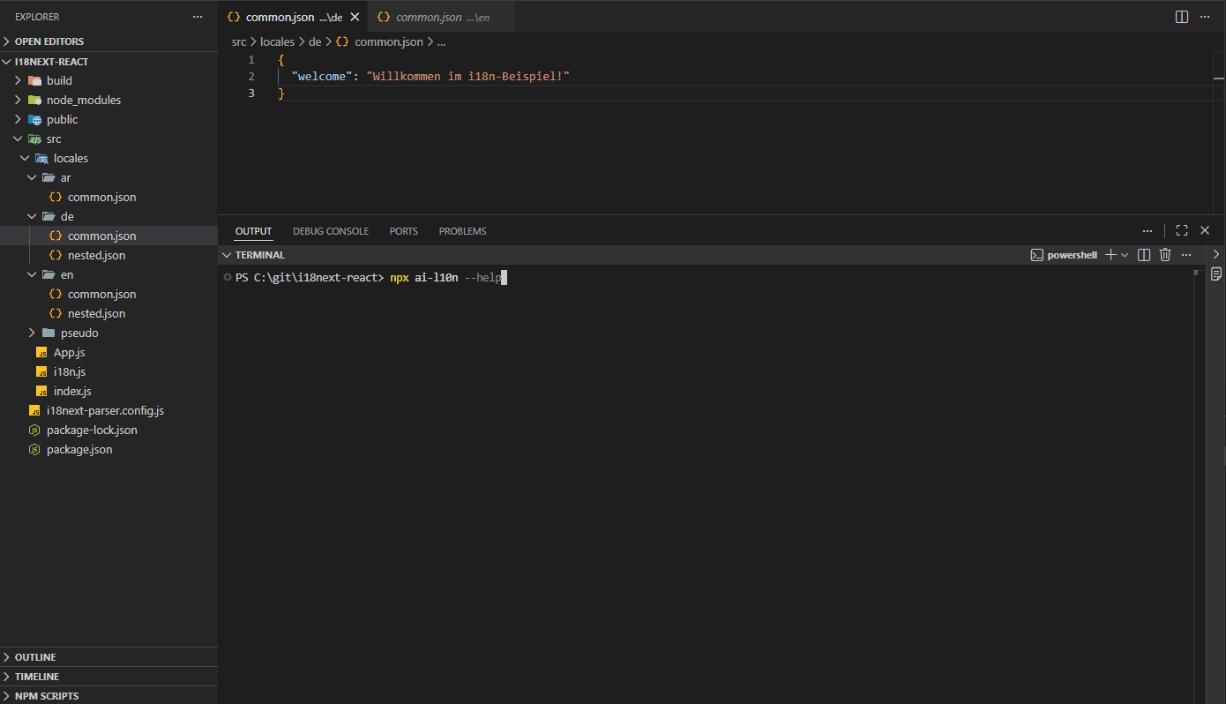Expand the build folder
1226x704 pixels.
click(x=108, y=80)
